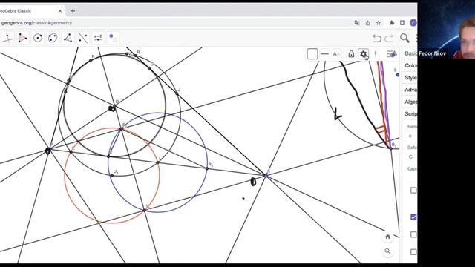
Task: Select the Circle with Center tool
Action: click(x=38, y=38)
